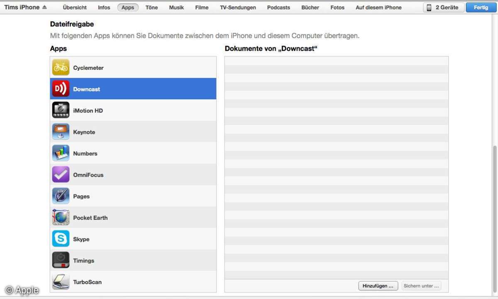The width and height of the screenshot is (498, 299).
Task: Open the 2 Geräte device selector
Action: coord(444,7)
